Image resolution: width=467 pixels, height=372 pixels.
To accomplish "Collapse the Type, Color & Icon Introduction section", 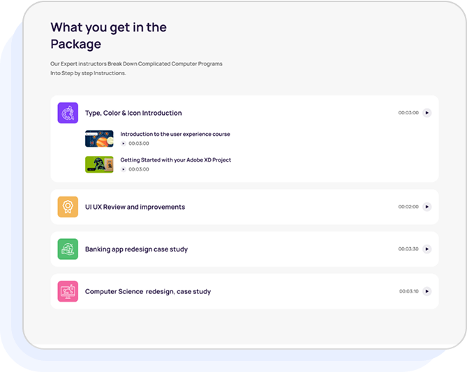I will (133, 113).
